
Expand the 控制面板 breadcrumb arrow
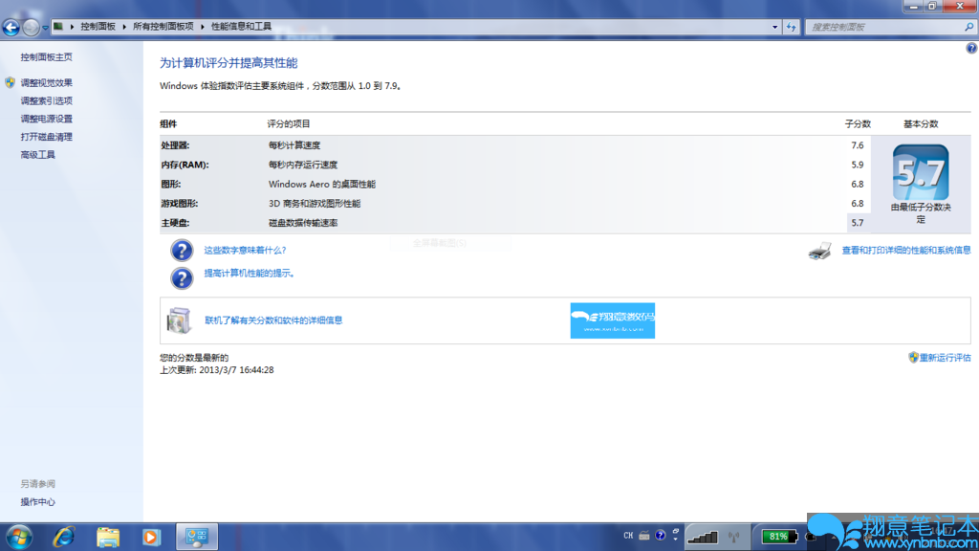tap(126, 27)
